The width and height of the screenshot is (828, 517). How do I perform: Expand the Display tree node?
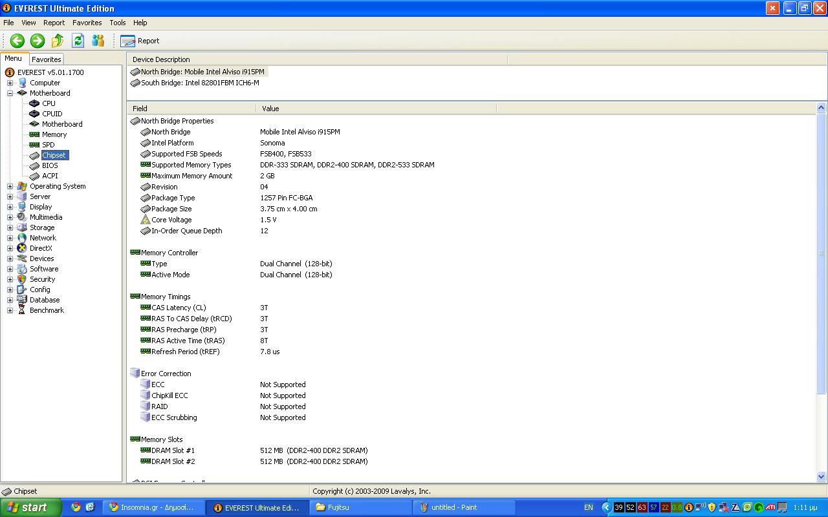click(x=10, y=207)
